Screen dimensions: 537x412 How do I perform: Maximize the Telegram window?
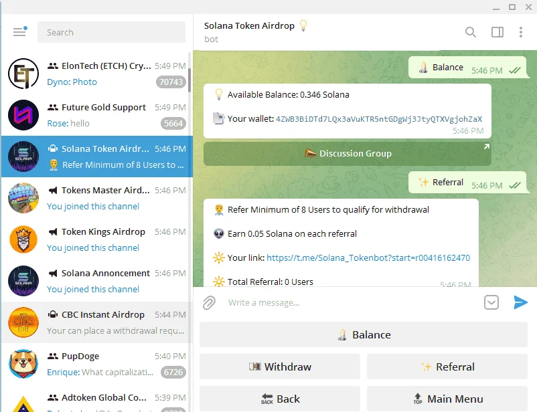[x=512, y=7]
